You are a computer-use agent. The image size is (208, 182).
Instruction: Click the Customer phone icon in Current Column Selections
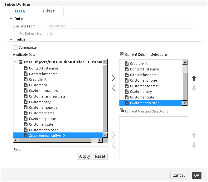[x=127, y=80]
